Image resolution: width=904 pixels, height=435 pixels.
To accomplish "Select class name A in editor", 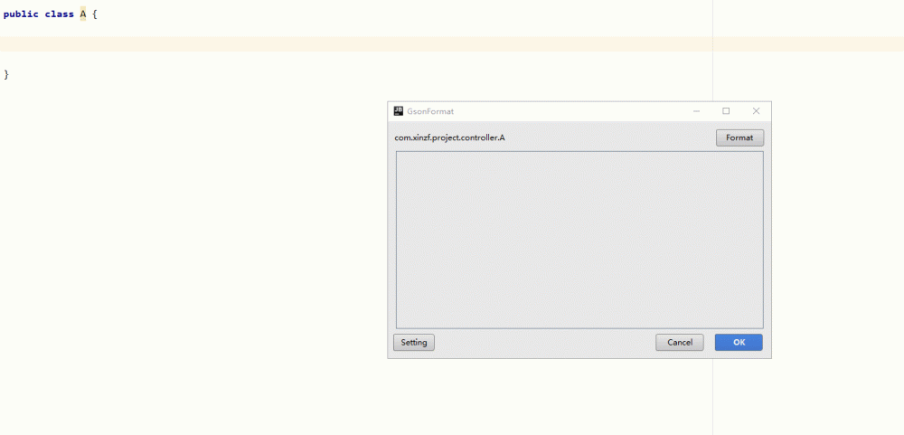I will tap(83, 14).
